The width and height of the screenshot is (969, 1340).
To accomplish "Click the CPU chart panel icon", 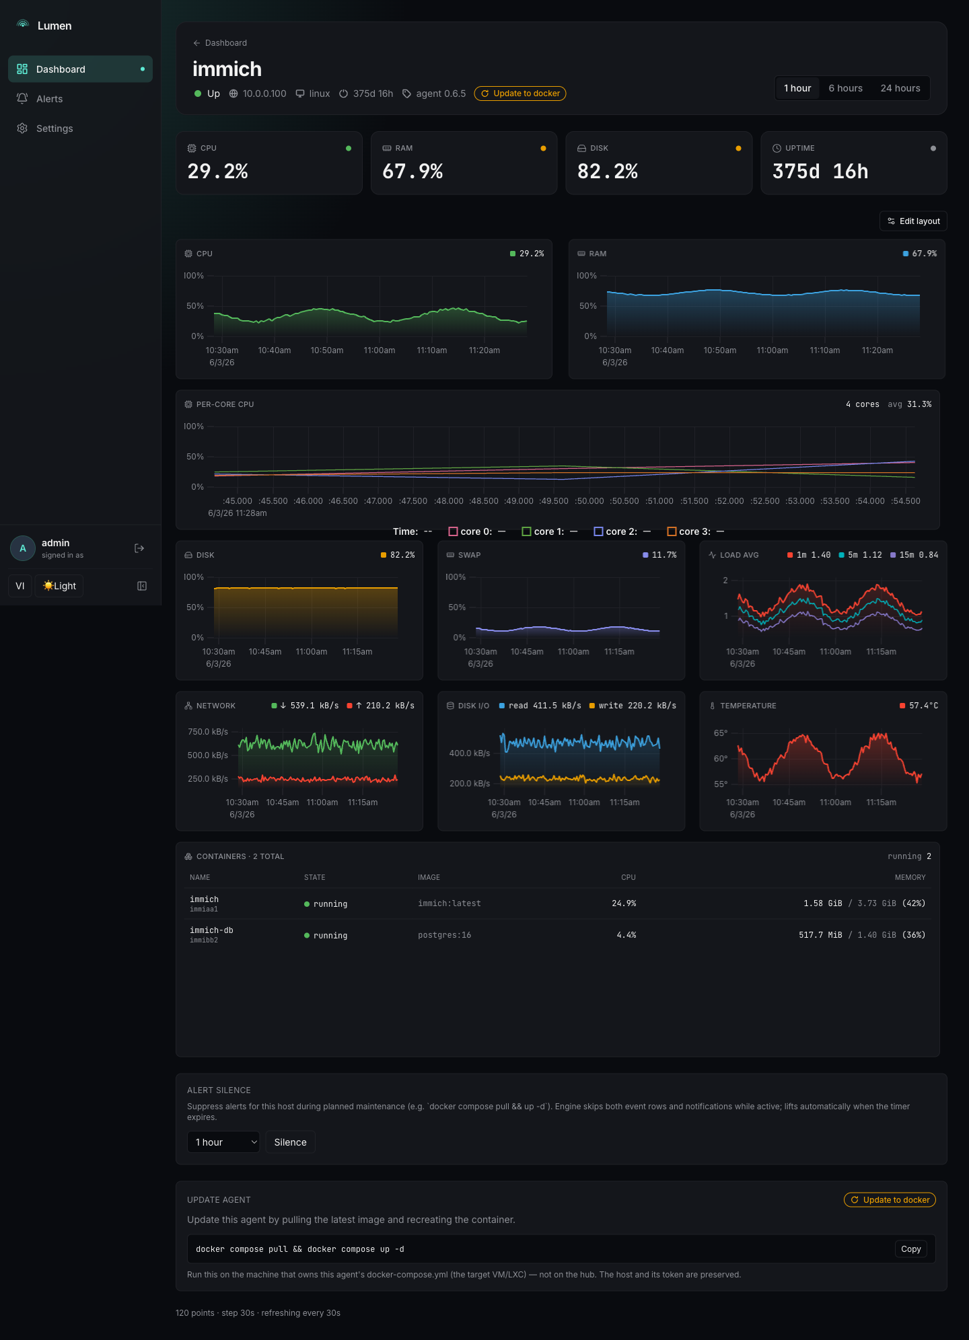I will pyautogui.click(x=188, y=254).
